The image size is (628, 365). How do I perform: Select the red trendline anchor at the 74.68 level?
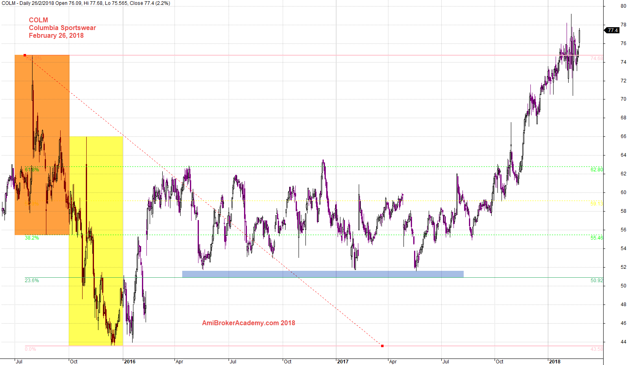click(25, 55)
